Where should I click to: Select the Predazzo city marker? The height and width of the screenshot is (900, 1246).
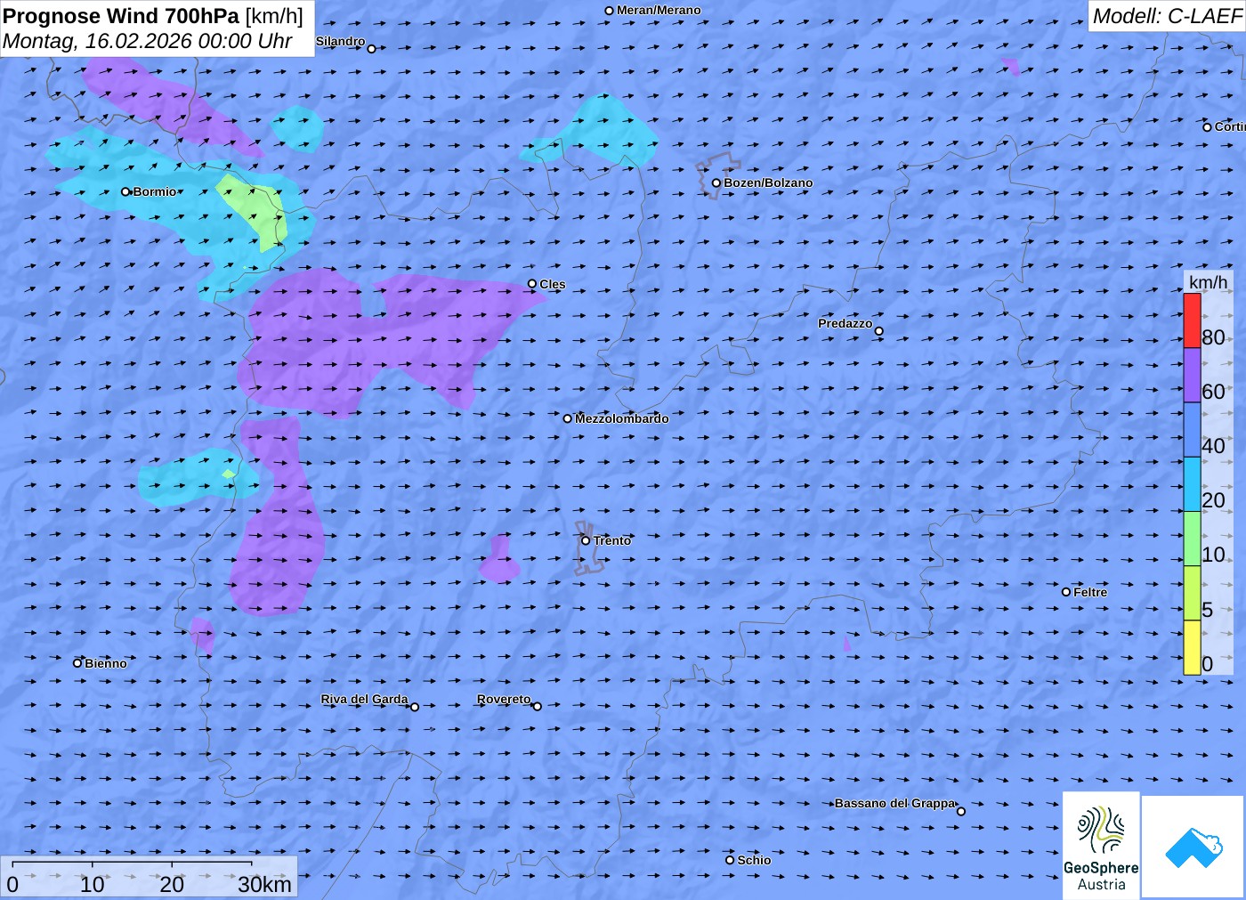coord(878,331)
